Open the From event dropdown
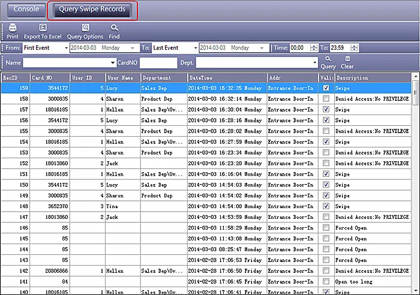The height and width of the screenshot is (295, 420). click(66, 48)
